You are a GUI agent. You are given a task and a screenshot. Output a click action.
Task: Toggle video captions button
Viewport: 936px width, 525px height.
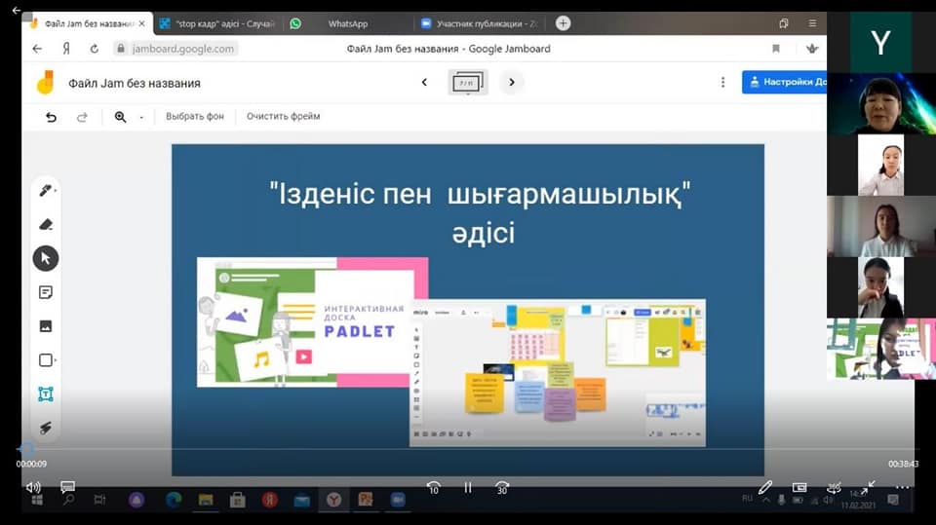[67, 487]
